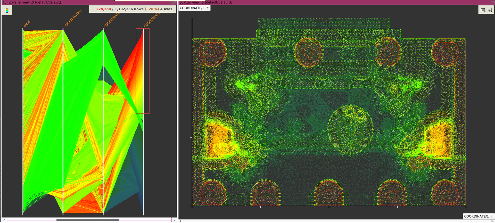Click the selection mode square icon
Screen dimensions: 495x223
(483, 10)
